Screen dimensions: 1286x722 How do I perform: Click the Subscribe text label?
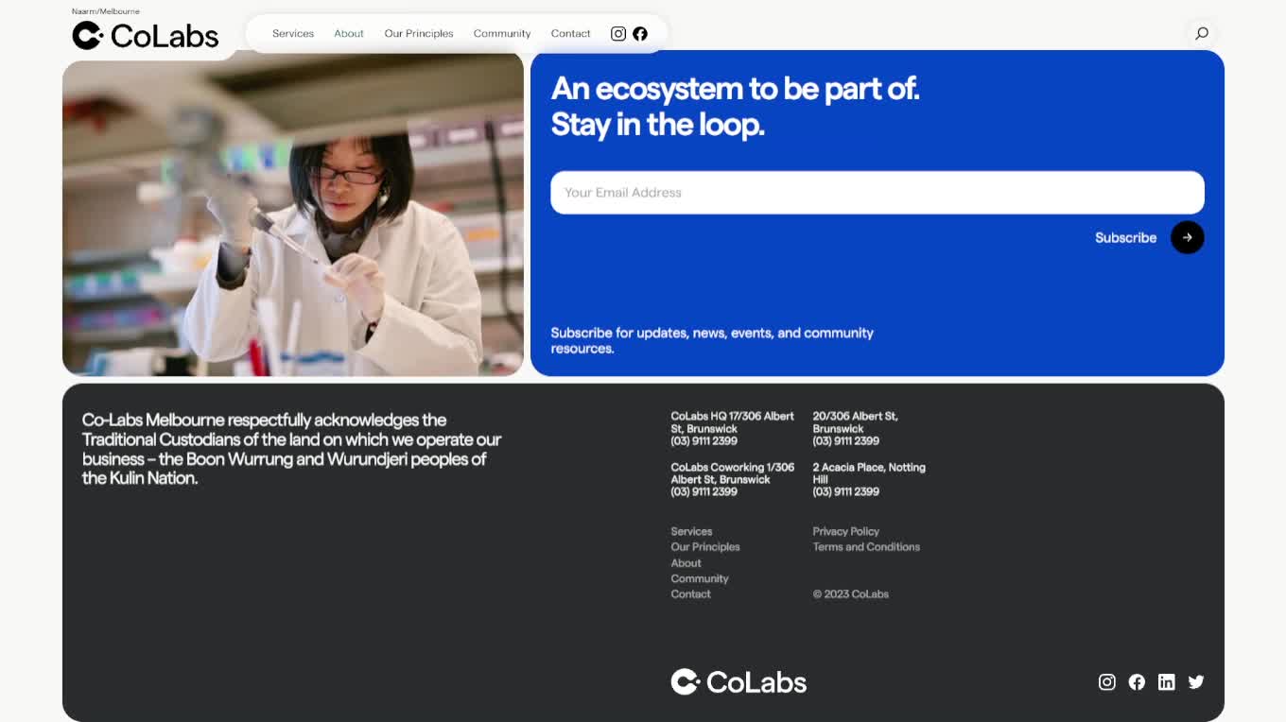pyautogui.click(x=1125, y=237)
